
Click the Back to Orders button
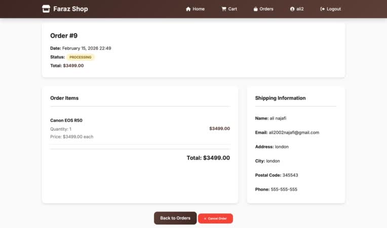tap(175, 218)
